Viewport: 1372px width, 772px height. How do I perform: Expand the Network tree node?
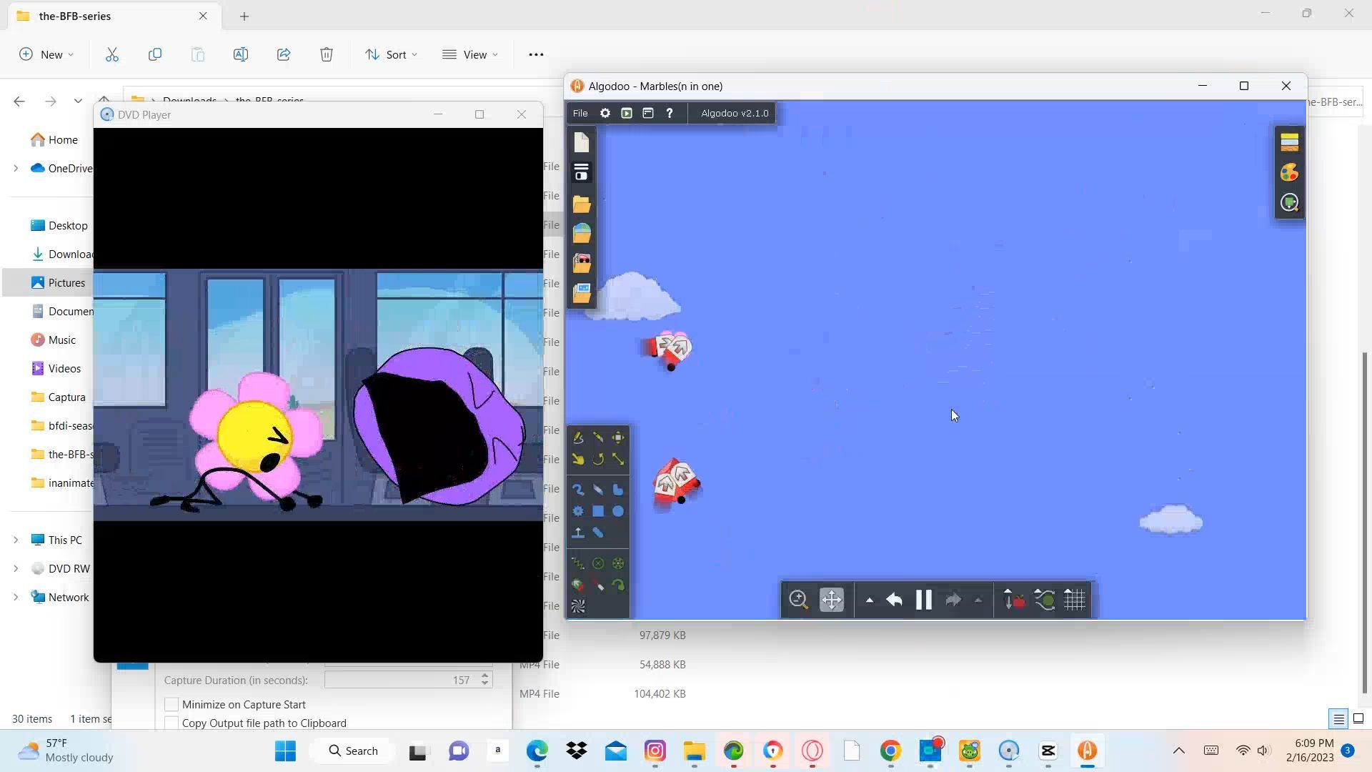[16, 597]
